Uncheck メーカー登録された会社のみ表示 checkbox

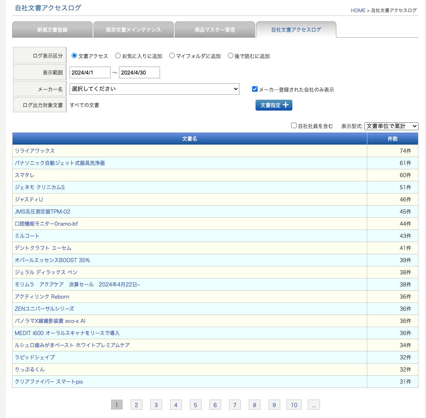[x=255, y=89]
